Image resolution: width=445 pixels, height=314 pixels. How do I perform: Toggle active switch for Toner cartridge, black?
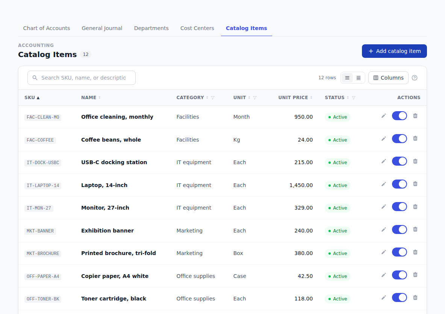[x=399, y=297]
